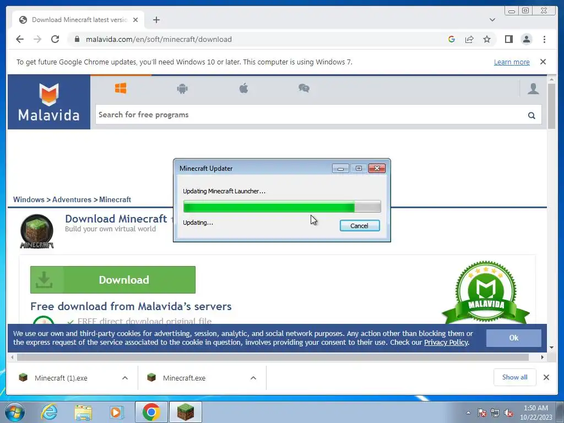The image size is (564, 423).
Task: Open a new tab with plus button
Action: pyautogui.click(x=156, y=20)
